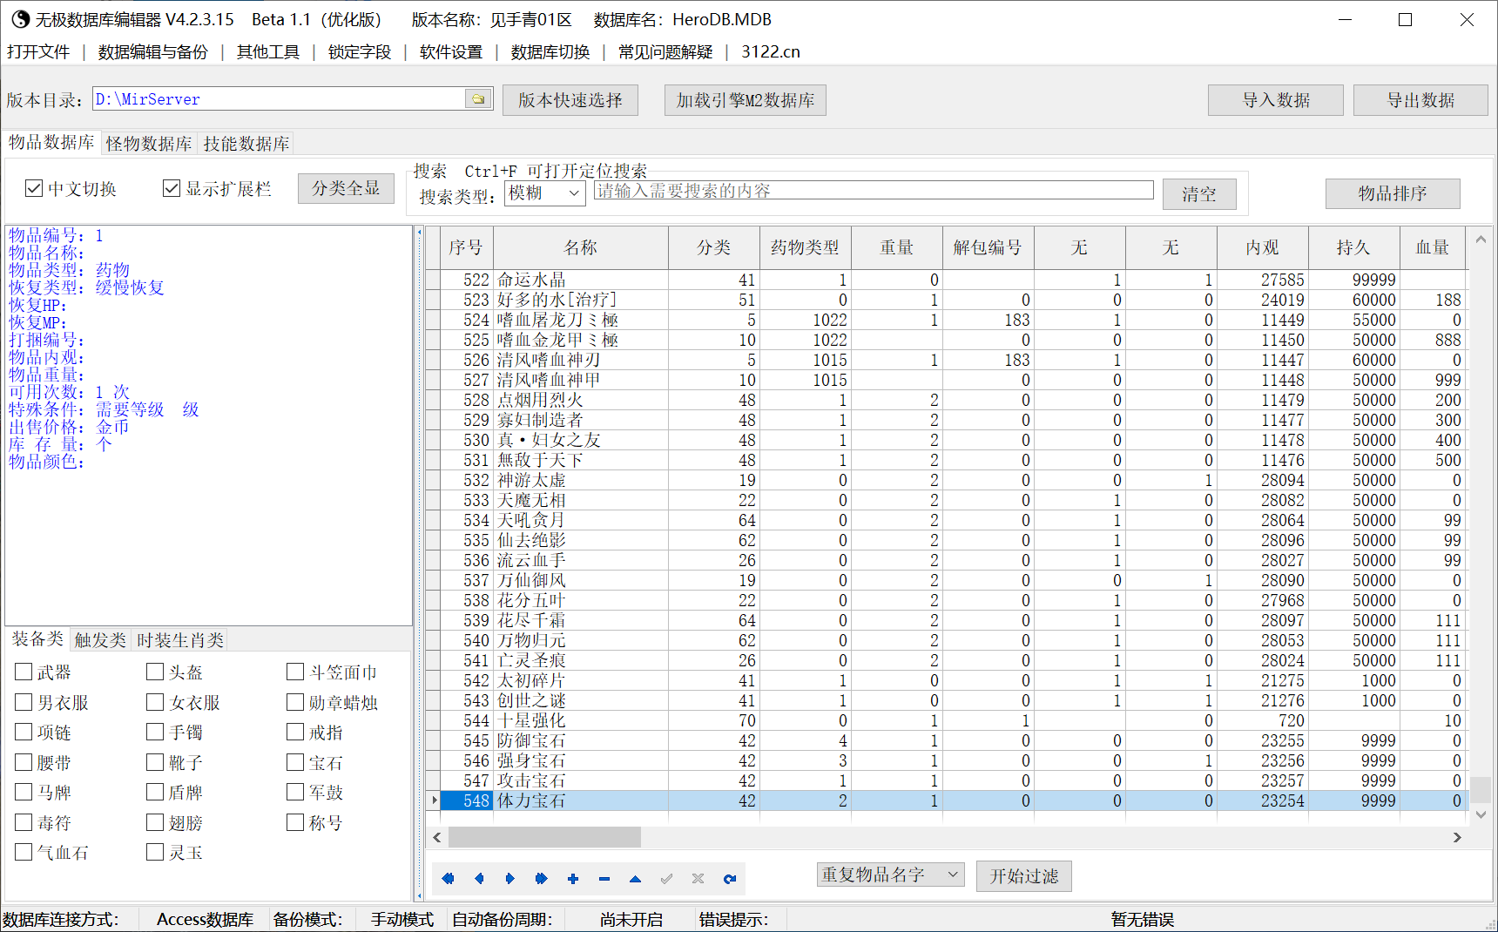Open the 数据编辑与备份 menu
The image size is (1498, 932).
pos(152,52)
